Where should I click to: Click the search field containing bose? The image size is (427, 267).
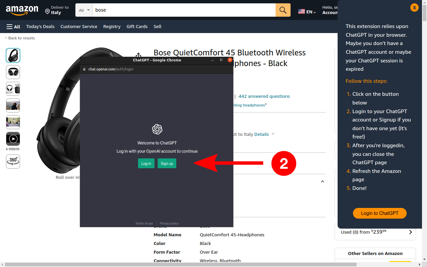pyautogui.click(x=184, y=10)
